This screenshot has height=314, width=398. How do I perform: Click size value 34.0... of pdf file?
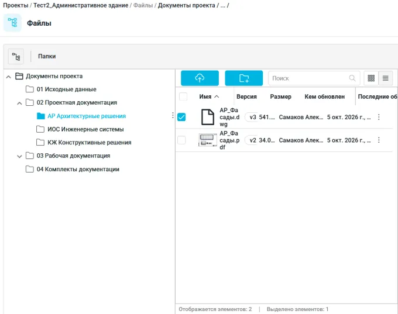[267, 140]
